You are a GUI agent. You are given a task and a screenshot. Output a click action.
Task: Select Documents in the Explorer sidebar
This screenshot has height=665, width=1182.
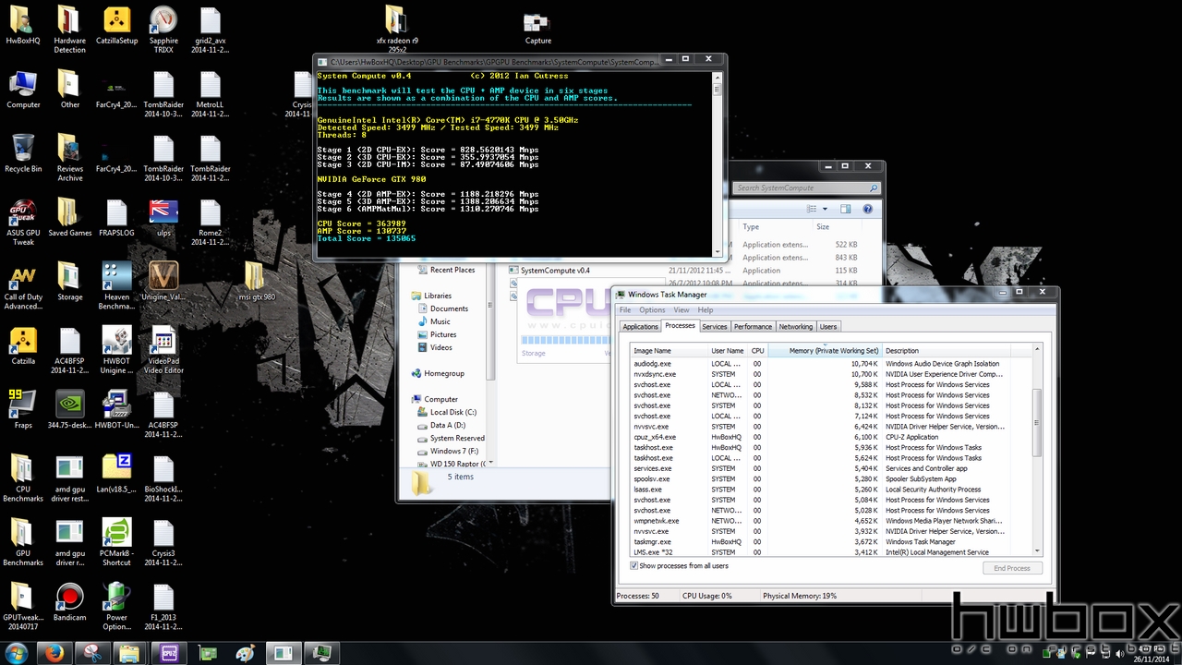point(449,308)
